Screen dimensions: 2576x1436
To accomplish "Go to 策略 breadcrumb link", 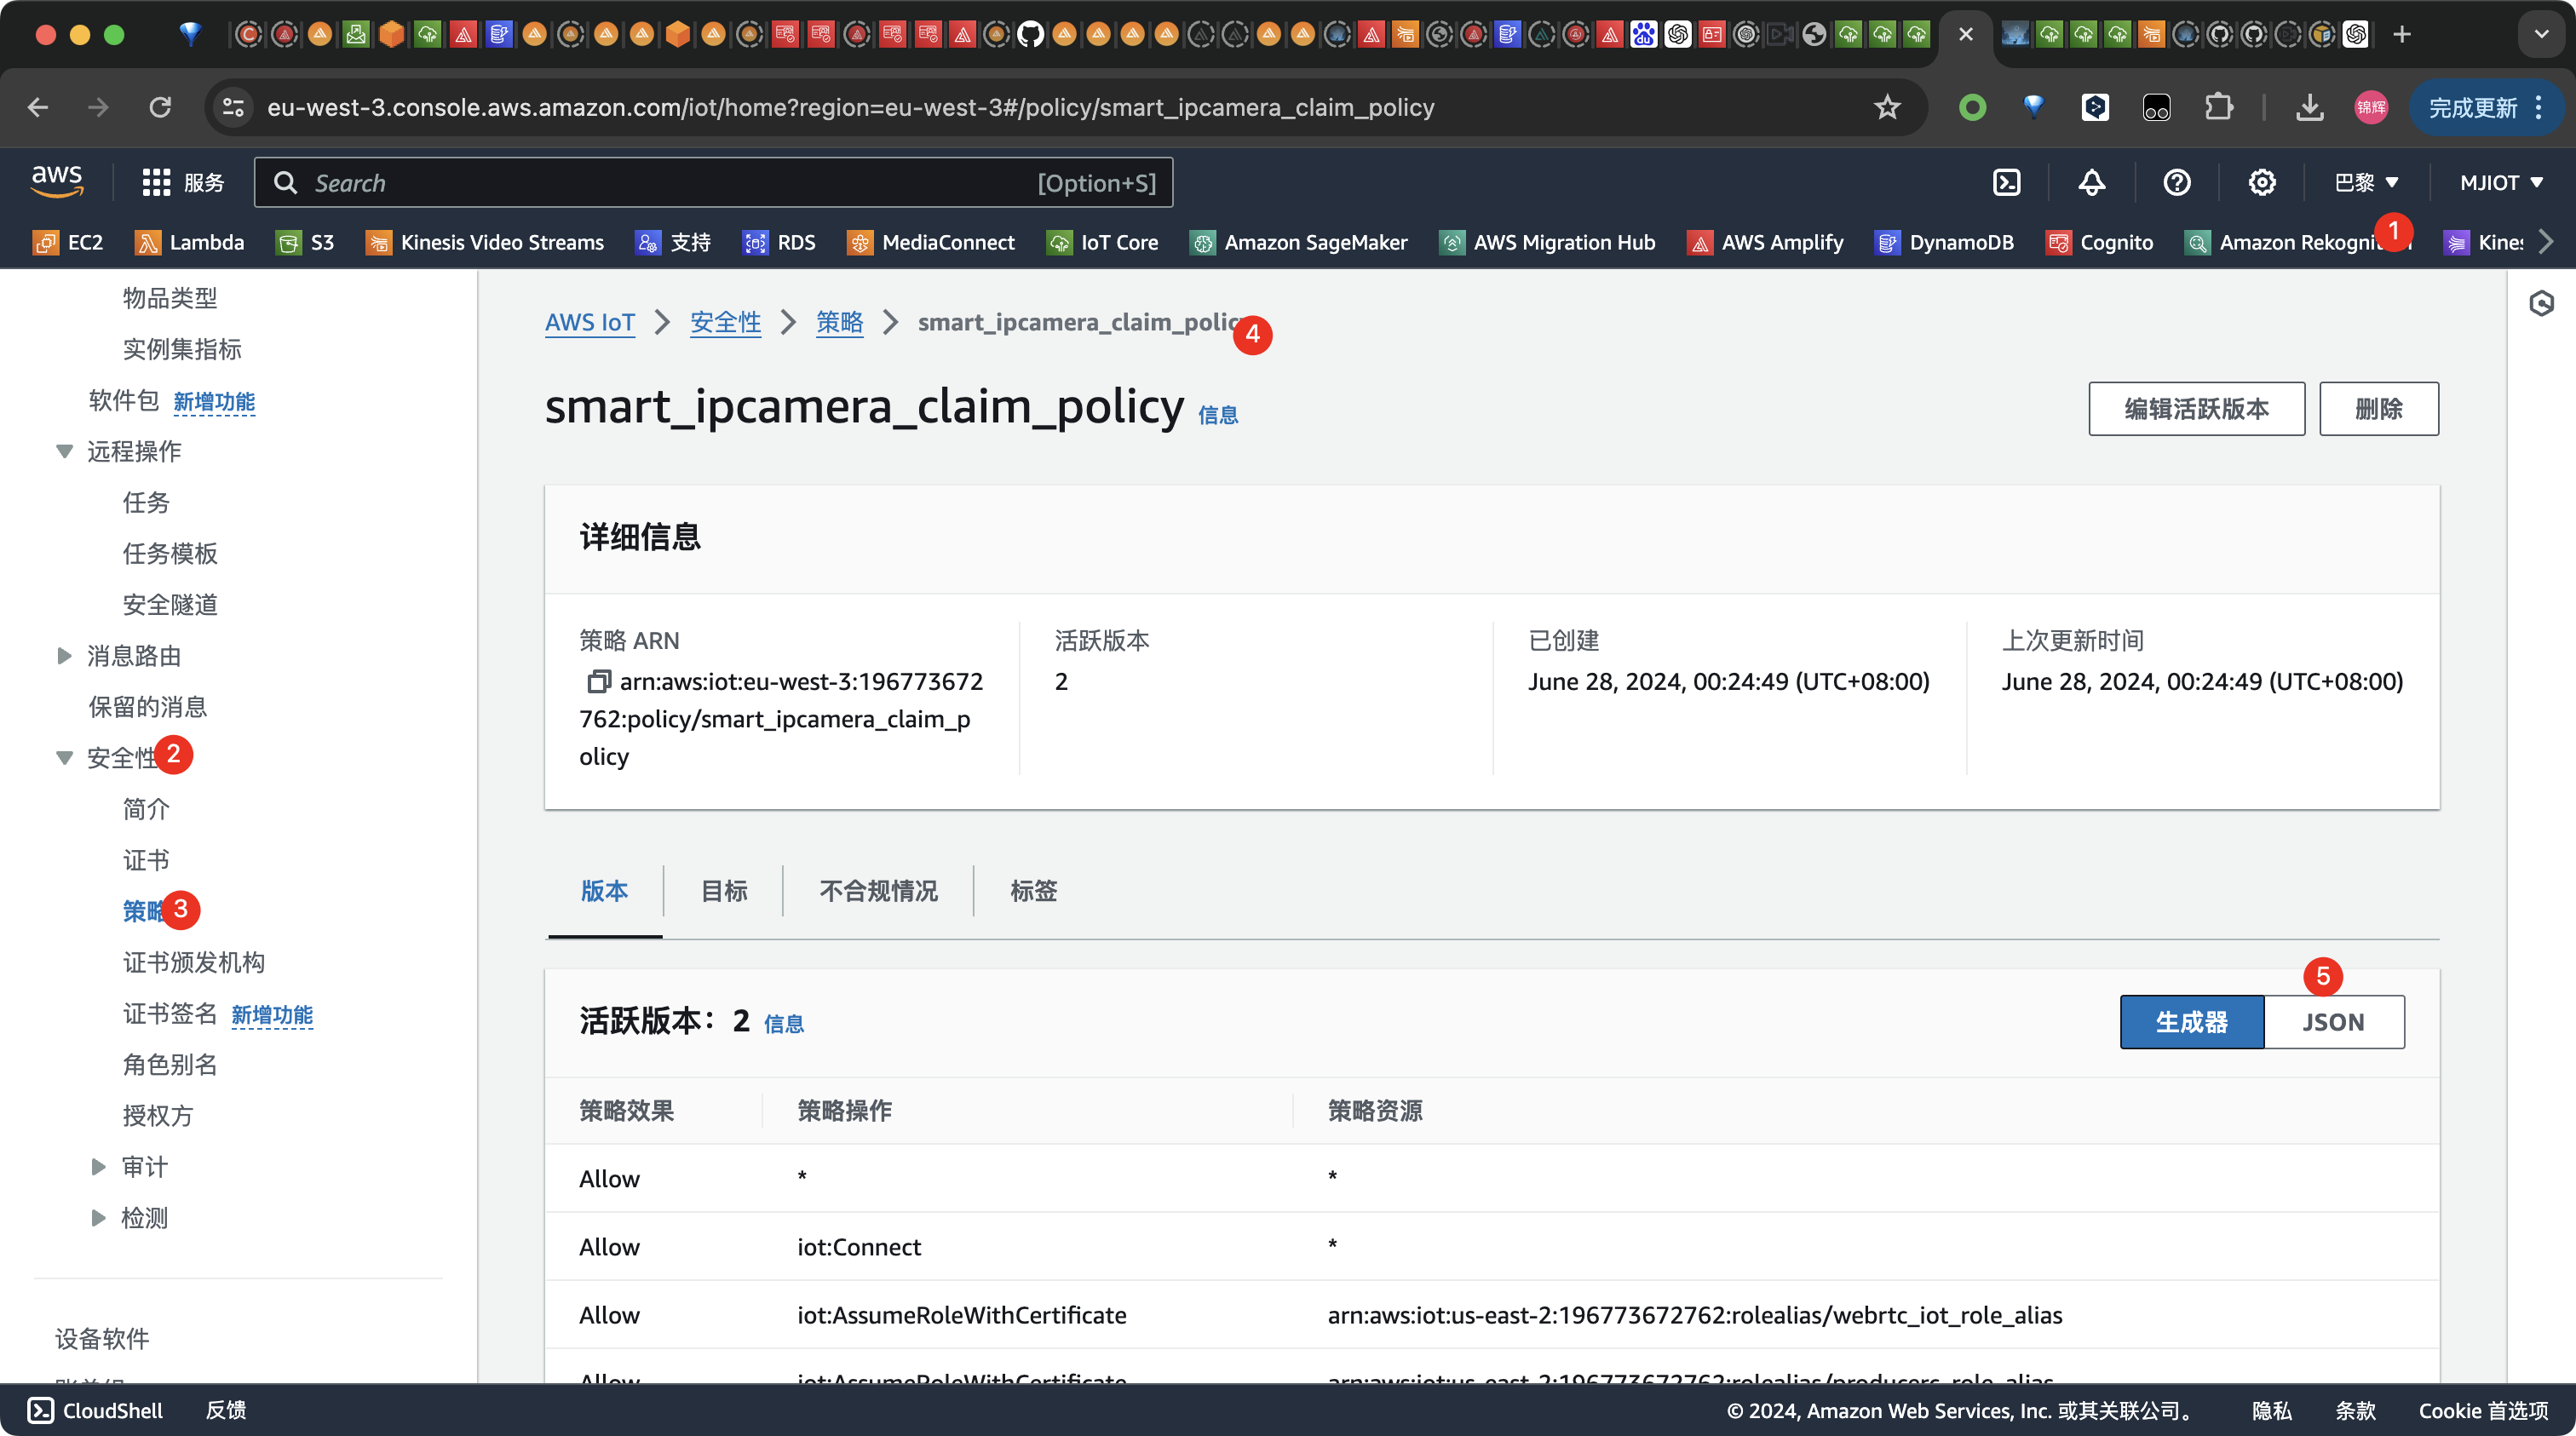I will click(x=839, y=322).
